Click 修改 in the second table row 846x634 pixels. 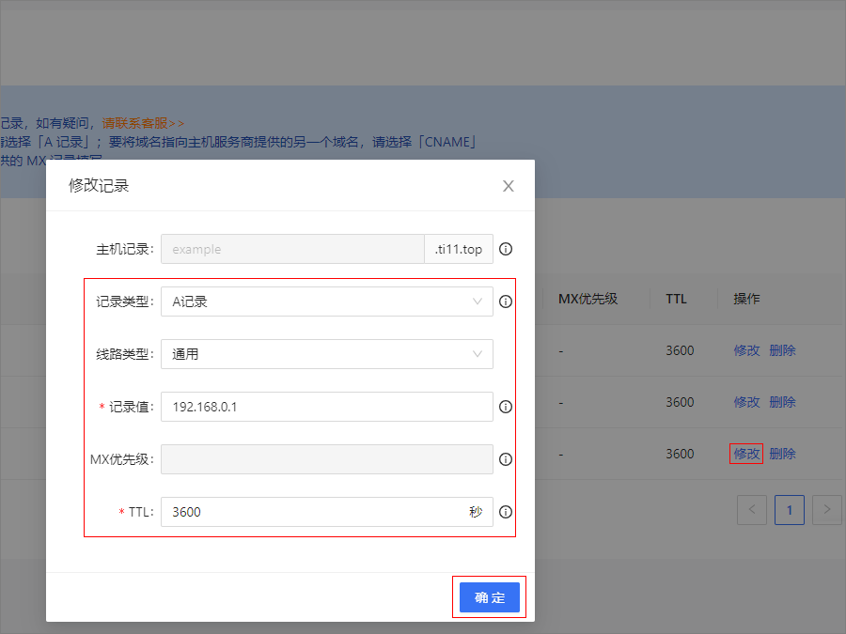click(746, 402)
